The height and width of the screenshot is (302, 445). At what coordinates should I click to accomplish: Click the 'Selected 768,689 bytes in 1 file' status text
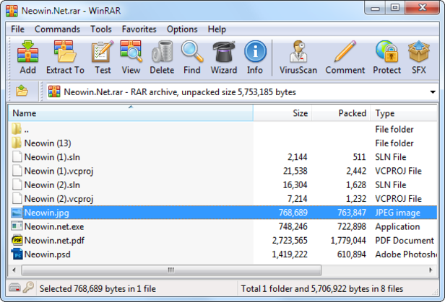click(x=98, y=289)
